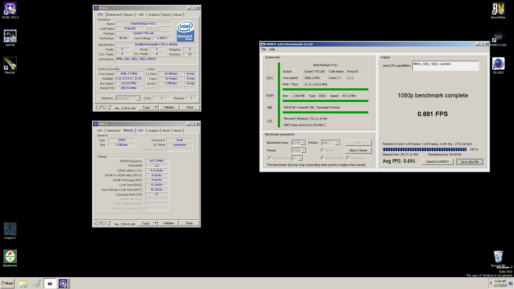This screenshot has height=289, width=514.
Task: Open the CB-2003 desktop icon
Action: [x=498, y=66]
